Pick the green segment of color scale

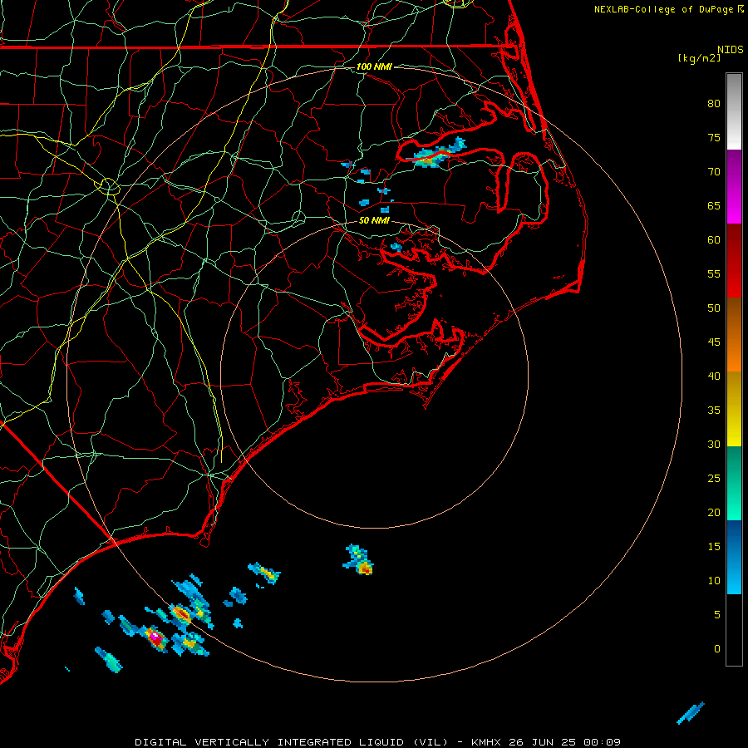point(734,483)
